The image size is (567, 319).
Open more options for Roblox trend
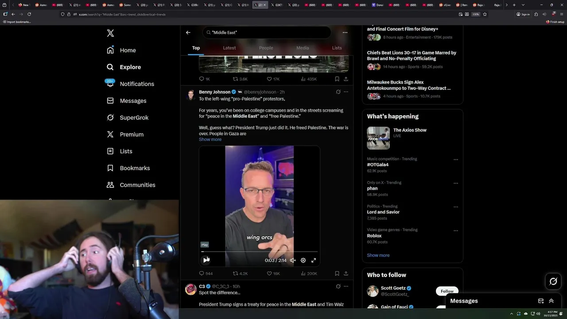click(456, 230)
